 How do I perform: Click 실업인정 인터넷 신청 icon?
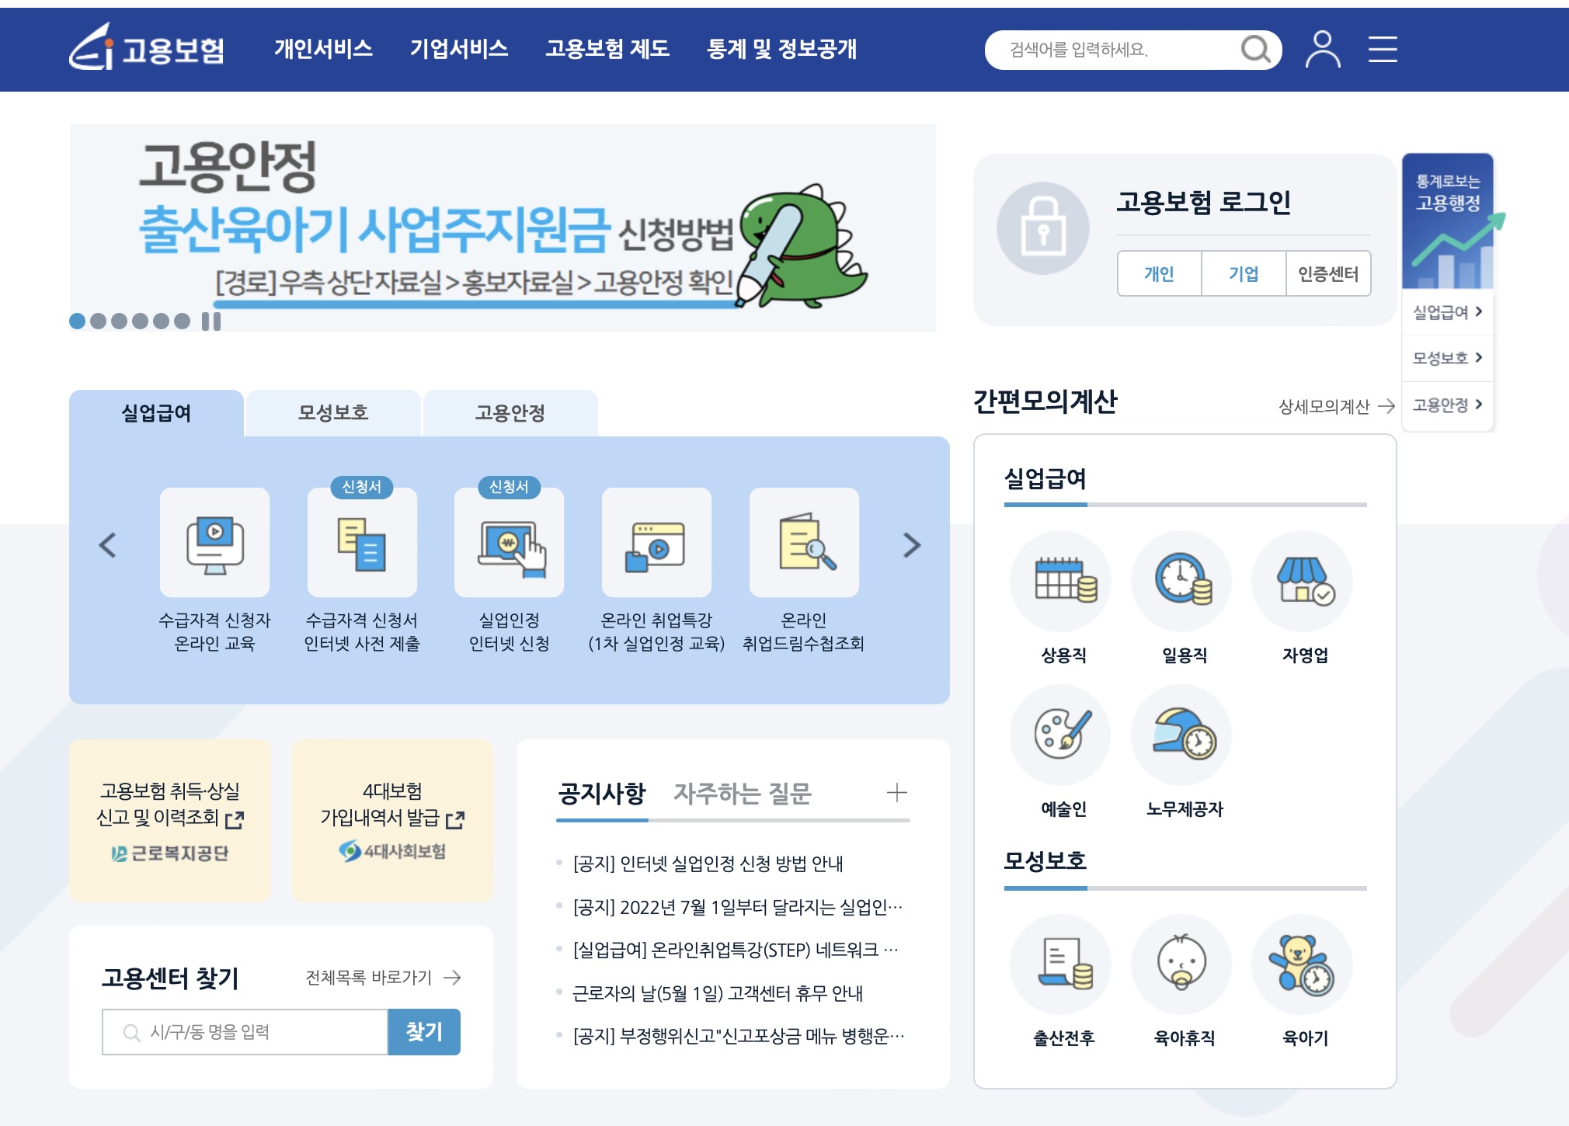click(x=510, y=543)
